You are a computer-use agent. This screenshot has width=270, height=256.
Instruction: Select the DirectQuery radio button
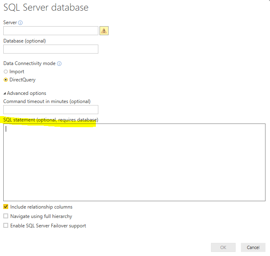click(x=6, y=80)
